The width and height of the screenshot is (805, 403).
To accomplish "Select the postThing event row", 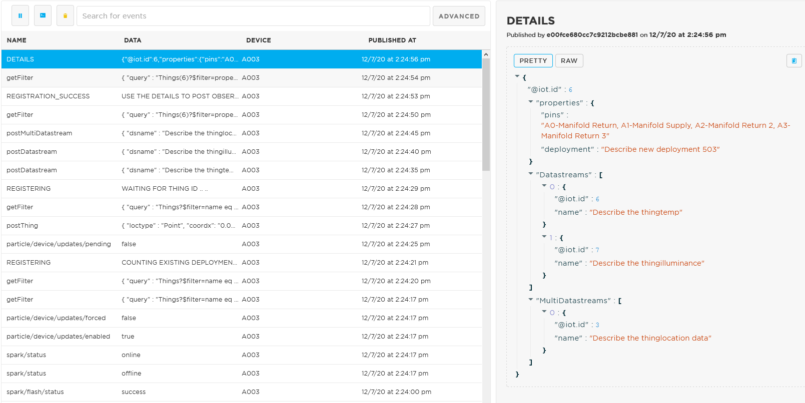I will coord(242,226).
